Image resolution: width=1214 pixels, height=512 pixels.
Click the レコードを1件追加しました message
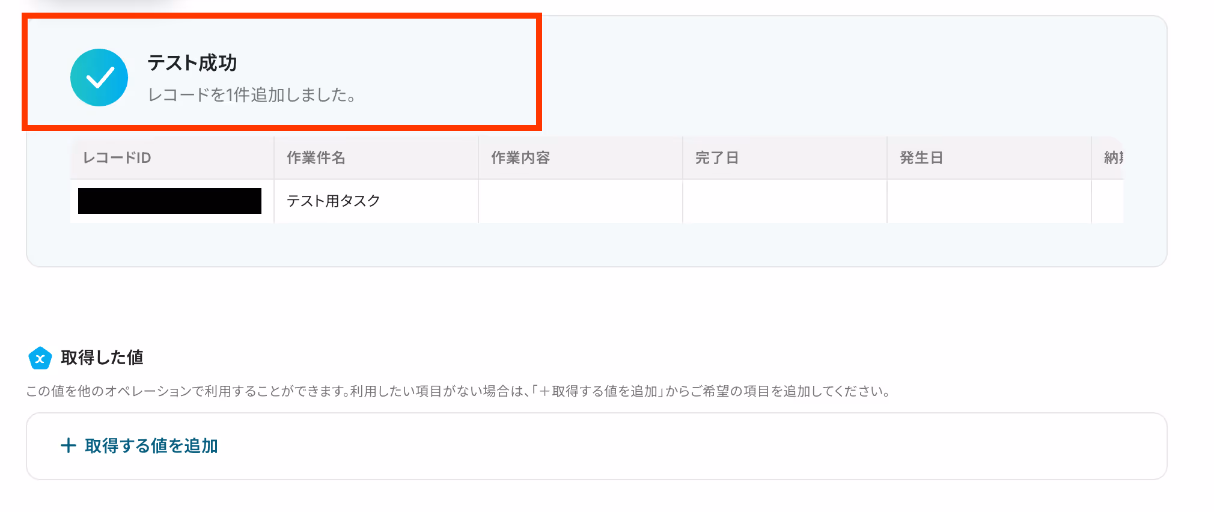tap(252, 94)
